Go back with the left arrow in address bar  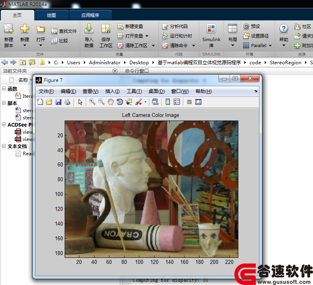(5, 62)
